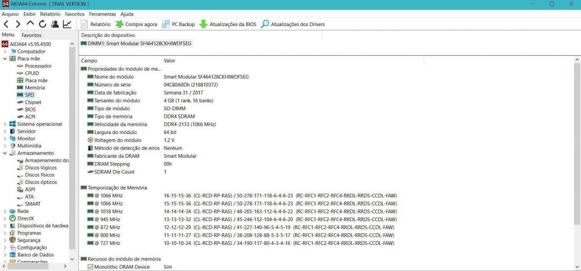Open the Arquivo menu

tap(10, 14)
